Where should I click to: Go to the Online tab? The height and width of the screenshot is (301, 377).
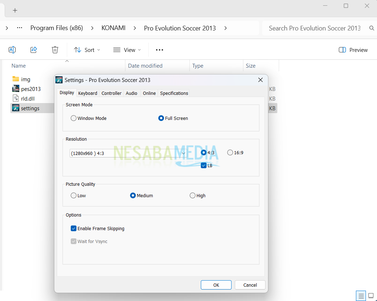[149, 93]
